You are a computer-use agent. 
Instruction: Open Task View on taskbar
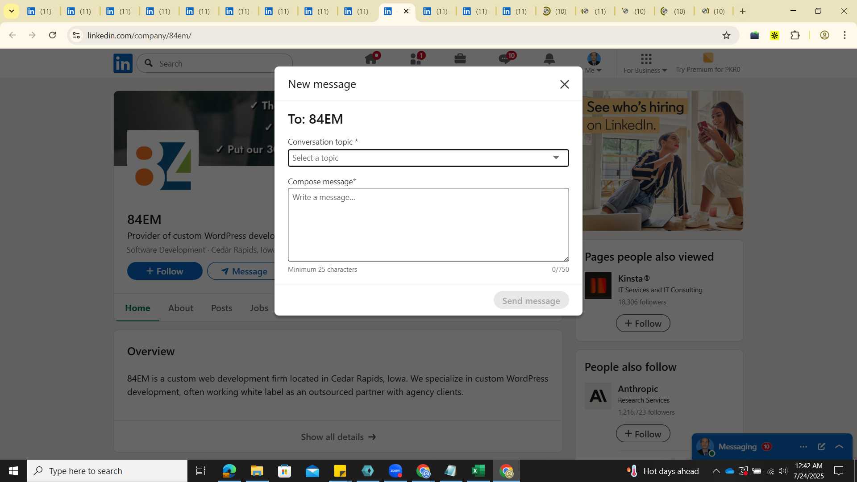pyautogui.click(x=201, y=471)
